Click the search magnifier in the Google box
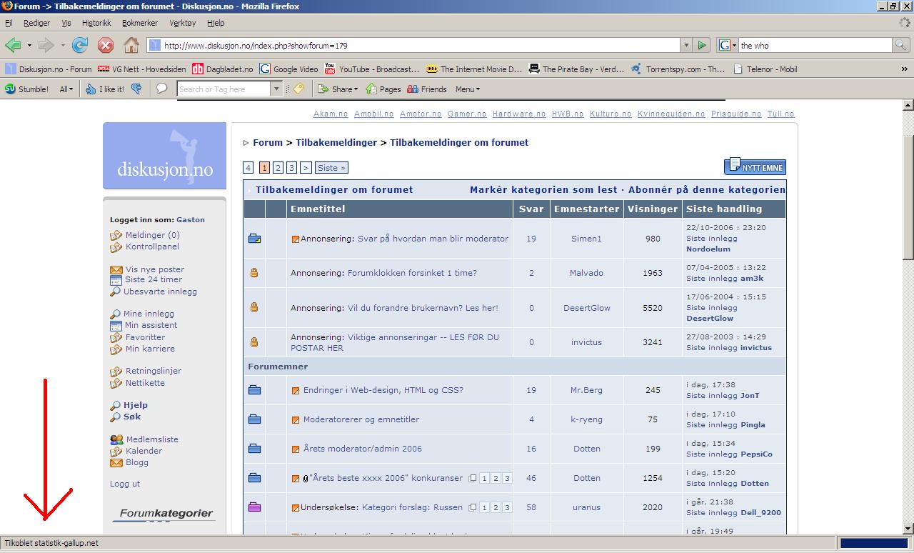Image resolution: width=914 pixels, height=553 pixels. tap(901, 45)
